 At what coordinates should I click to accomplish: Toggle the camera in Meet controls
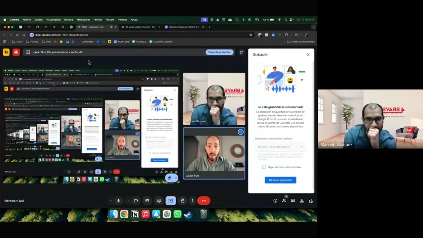coord(136,201)
